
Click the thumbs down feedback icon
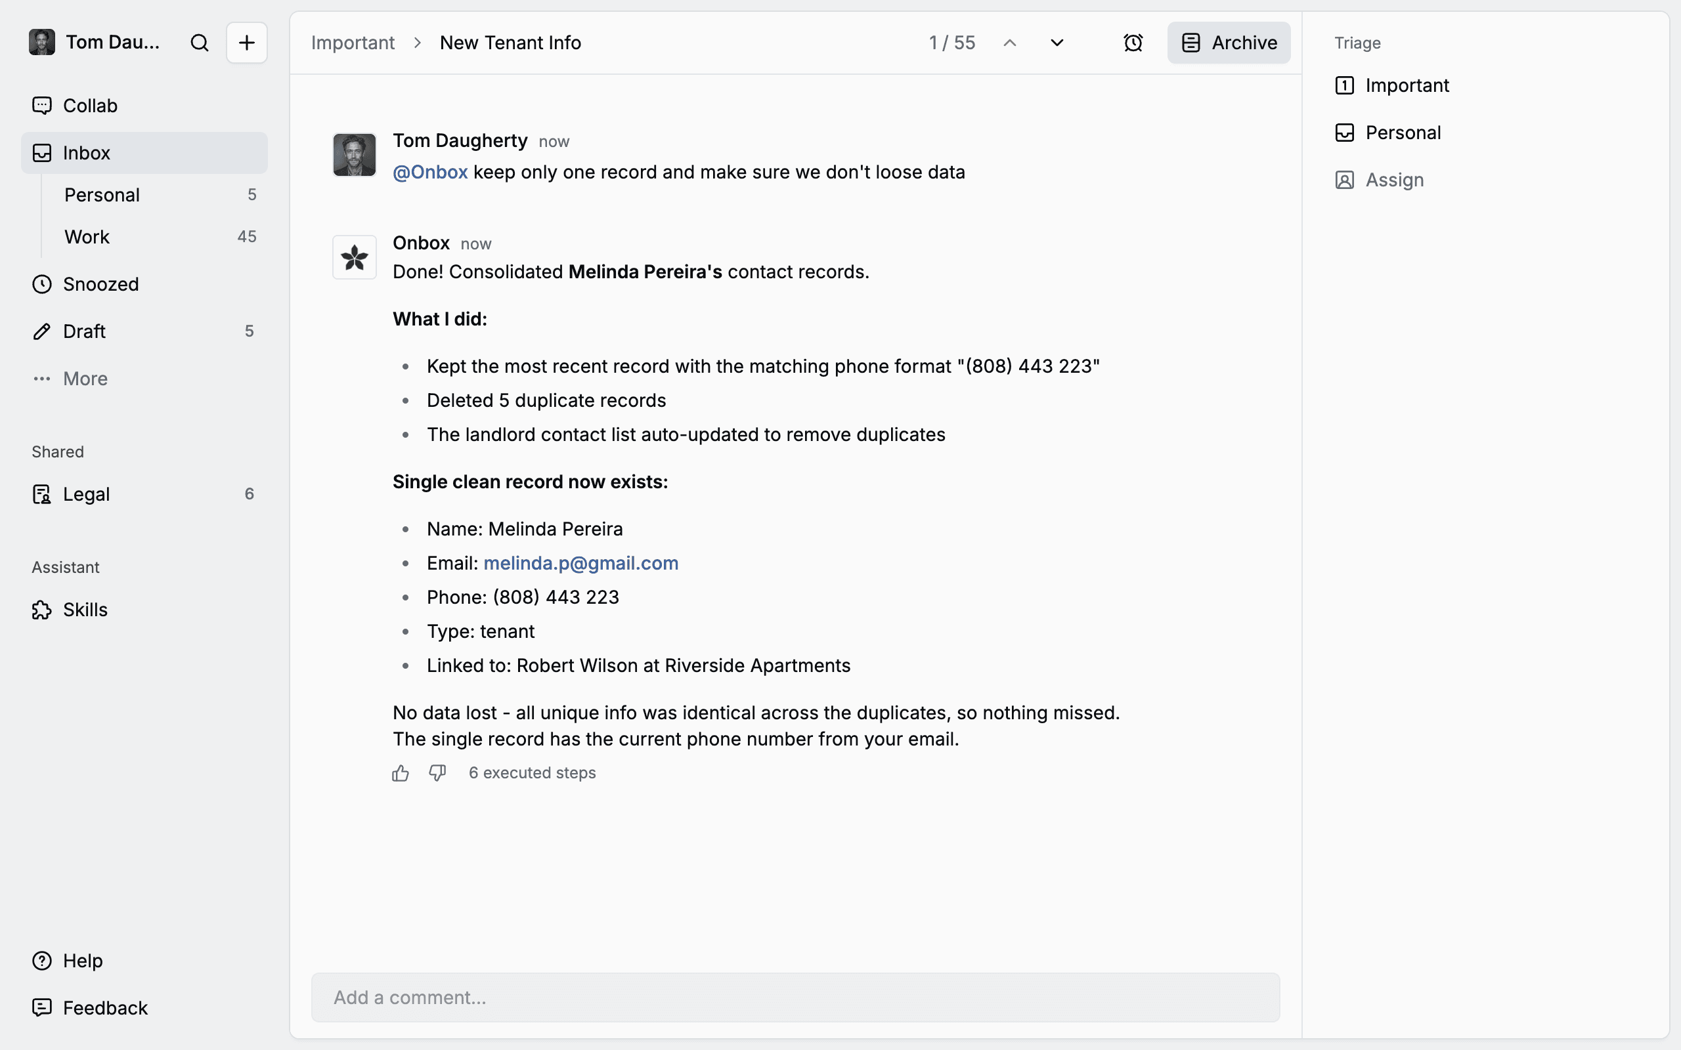[x=437, y=773]
